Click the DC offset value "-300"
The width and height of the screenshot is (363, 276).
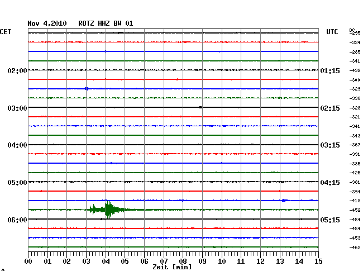coord(355,80)
